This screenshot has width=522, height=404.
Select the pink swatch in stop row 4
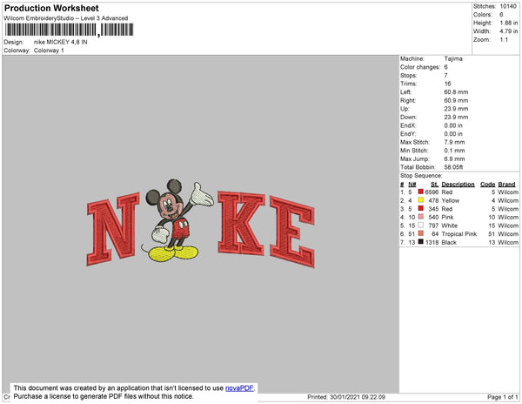(x=421, y=217)
